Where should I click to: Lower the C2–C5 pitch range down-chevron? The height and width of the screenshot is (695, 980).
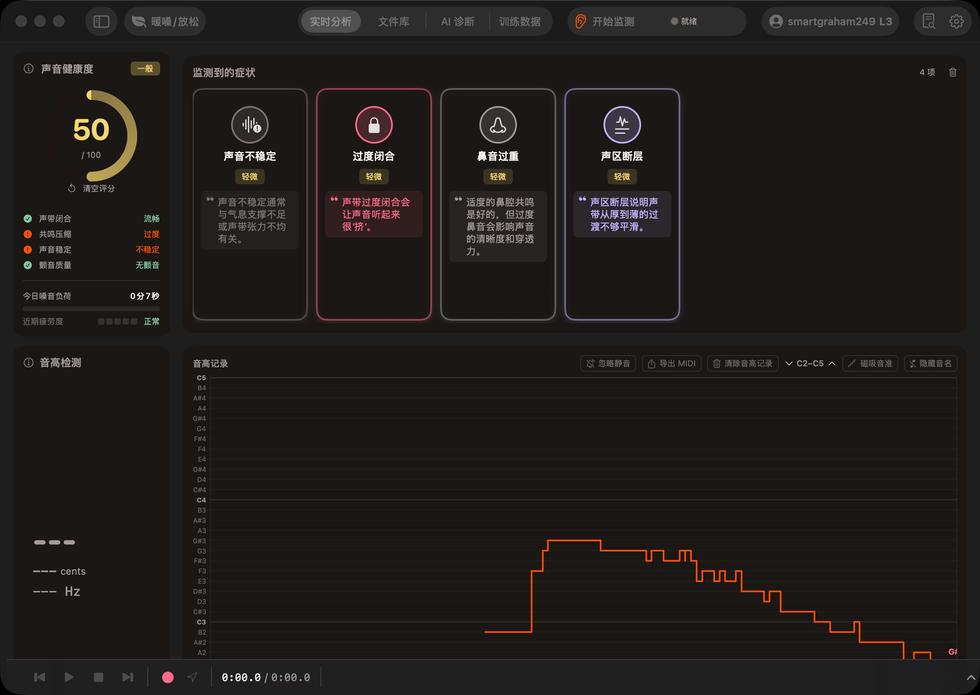click(x=788, y=363)
